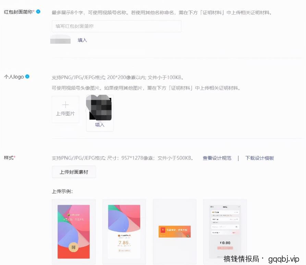306x265 pixels.
Task: Select the sample thumbnail showing 7.85
Action: 124,231
